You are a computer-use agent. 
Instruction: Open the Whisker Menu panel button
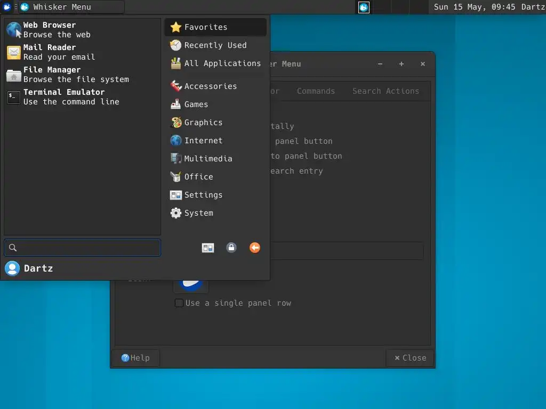(x=71, y=7)
